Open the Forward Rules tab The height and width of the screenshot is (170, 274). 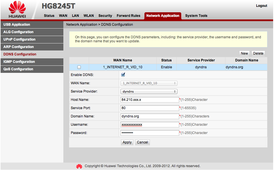(128, 16)
